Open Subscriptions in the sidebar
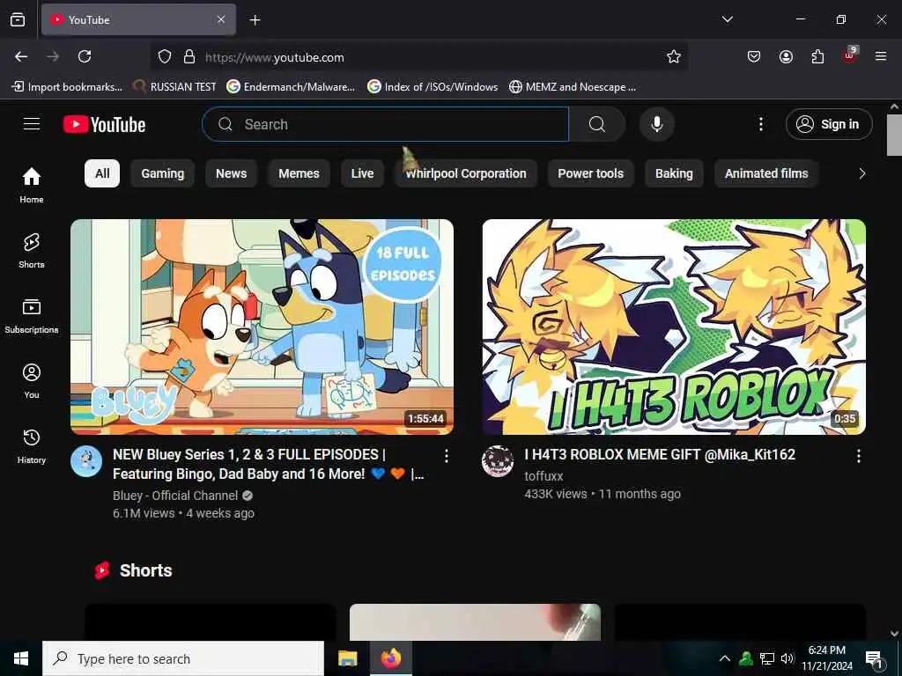Image resolution: width=902 pixels, height=676 pixels. tap(32, 316)
